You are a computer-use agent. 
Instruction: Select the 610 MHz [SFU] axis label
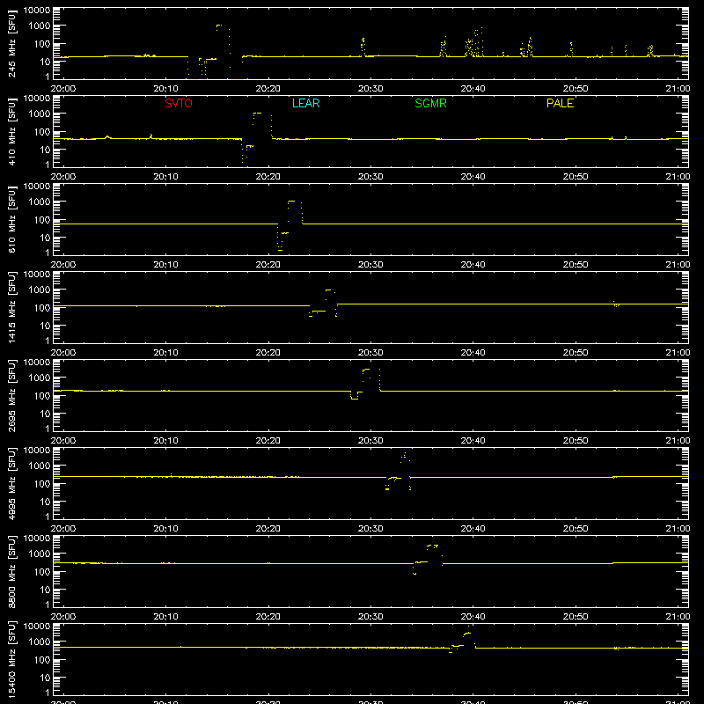(11, 220)
